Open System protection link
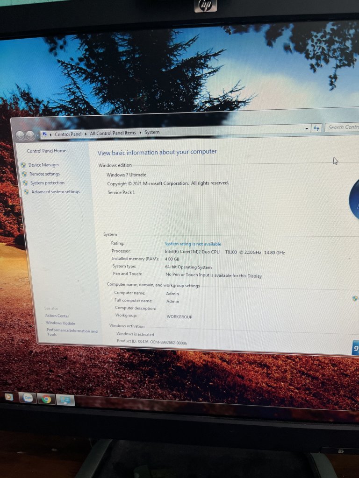359x478 pixels. tap(47, 183)
